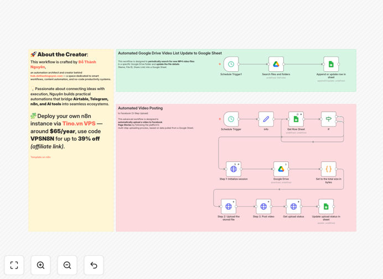Image resolution: width=383 pixels, height=279 pixels.
Task: Zoom in on the workflow canvas
Action: pos(40,265)
